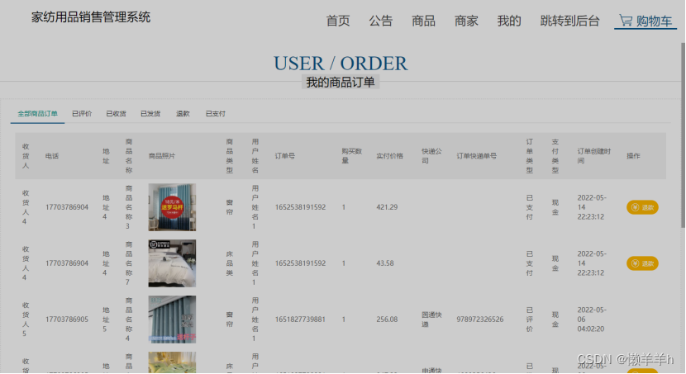Switch to the 已支付 tab
The image size is (686, 374).
tap(215, 114)
